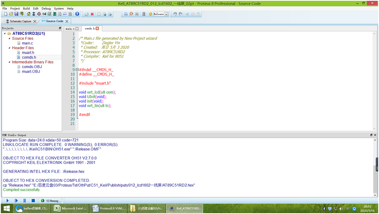Viewport: 379px width, 214px height.
Task: Open the File menu
Action: tap(4, 9)
